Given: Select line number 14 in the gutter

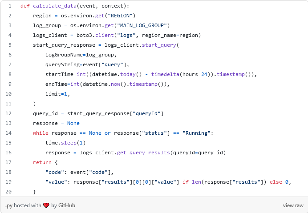Looking at the screenshot, I should pyautogui.click(x=9, y=133).
